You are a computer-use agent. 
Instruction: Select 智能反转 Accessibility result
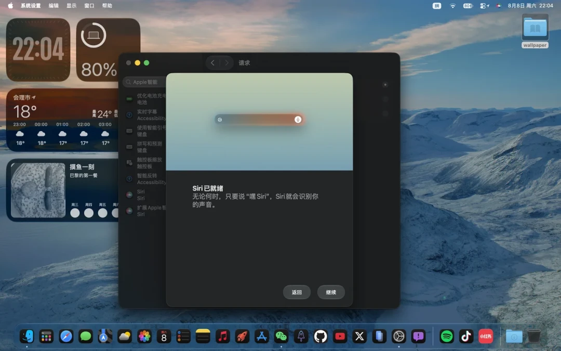tap(145, 179)
